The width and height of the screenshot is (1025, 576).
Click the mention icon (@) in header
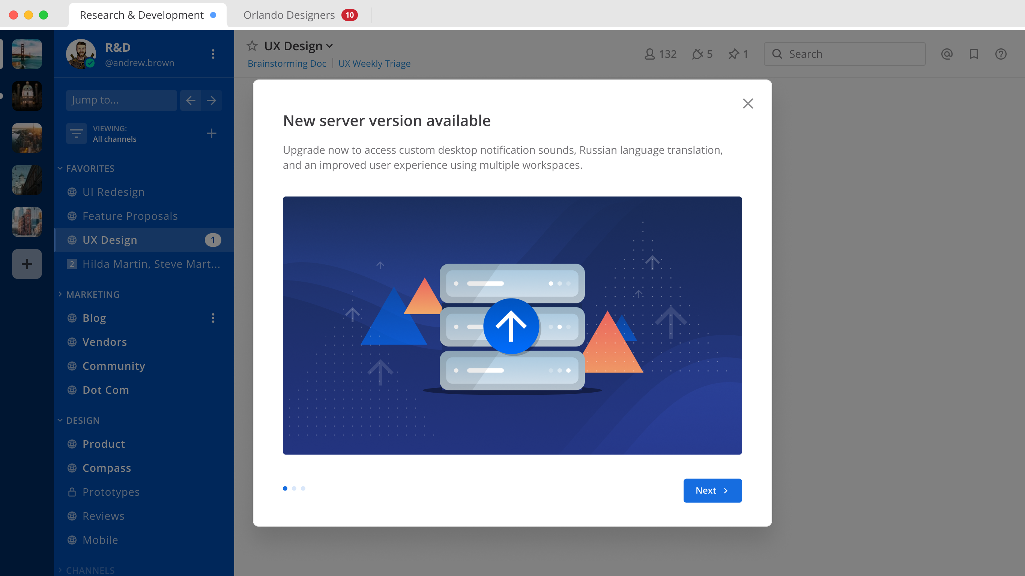click(947, 54)
